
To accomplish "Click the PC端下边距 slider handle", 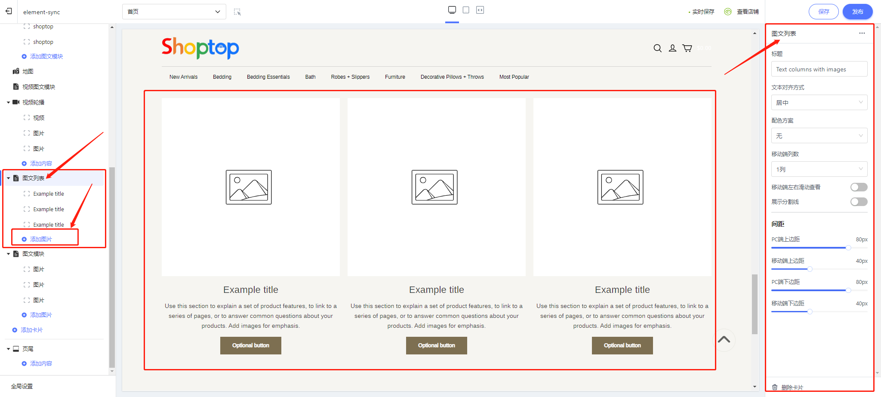I will pos(848,290).
